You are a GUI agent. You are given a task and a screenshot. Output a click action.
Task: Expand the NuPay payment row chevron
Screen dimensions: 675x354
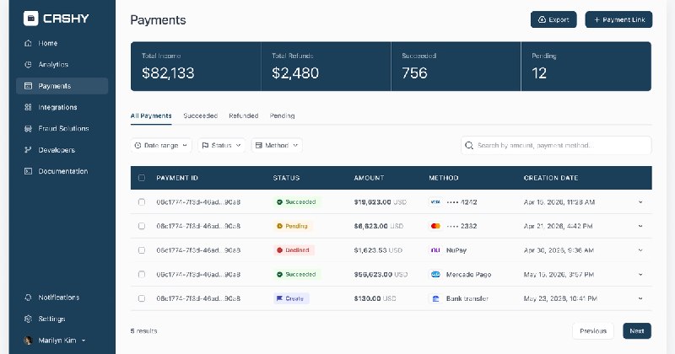pyautogui.click(x=640, y=250)
